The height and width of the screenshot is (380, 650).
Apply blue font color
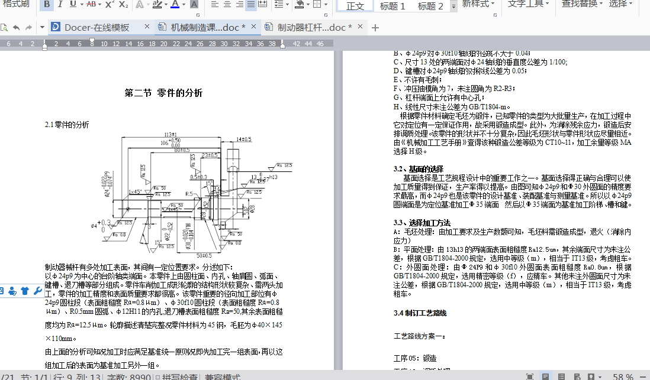(x=175, y=5)
